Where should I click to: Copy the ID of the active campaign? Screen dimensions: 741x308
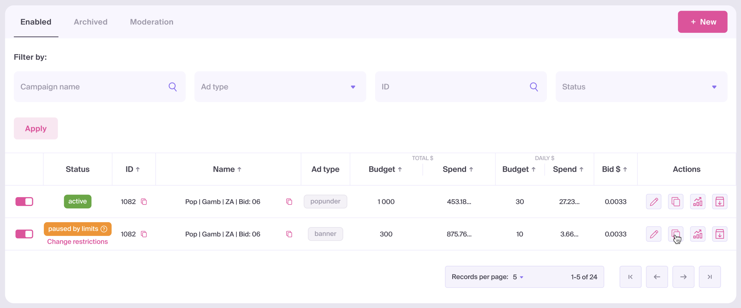click(144, 202)
